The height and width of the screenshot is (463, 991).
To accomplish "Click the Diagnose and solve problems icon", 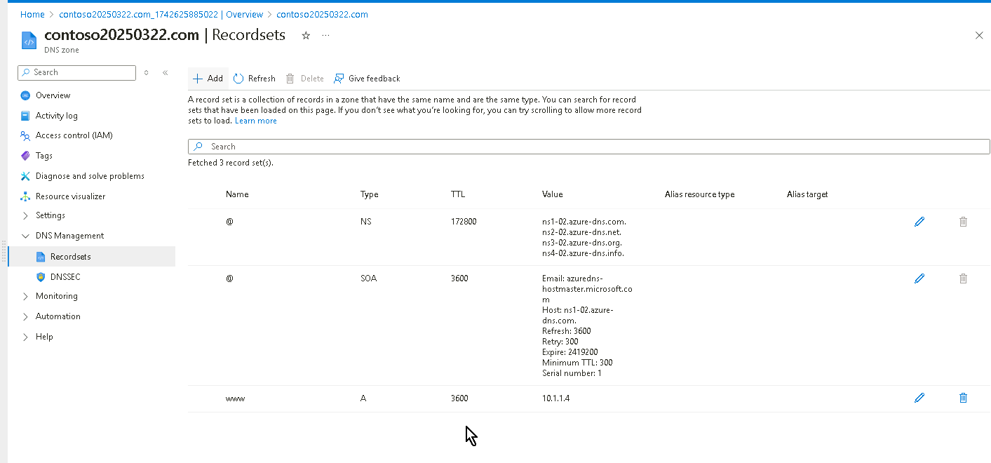I will (x=25, y=176).
